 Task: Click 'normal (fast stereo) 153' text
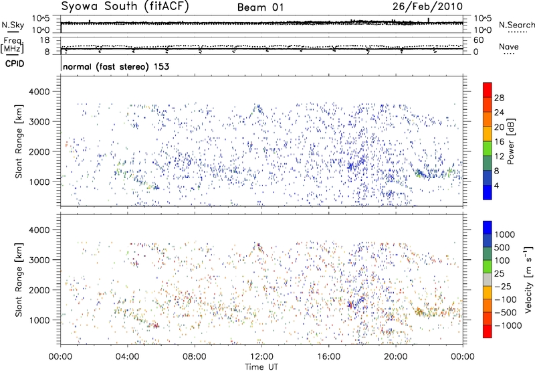point(116,66)
